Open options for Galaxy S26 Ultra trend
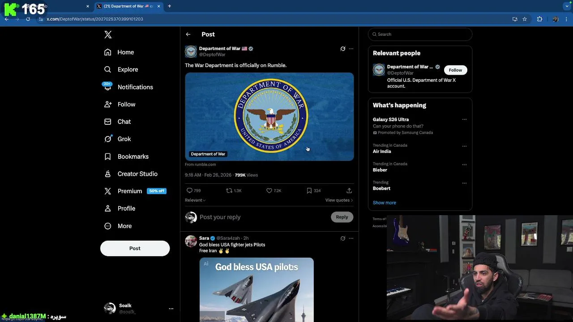573x322 pixels. [464, 119]
